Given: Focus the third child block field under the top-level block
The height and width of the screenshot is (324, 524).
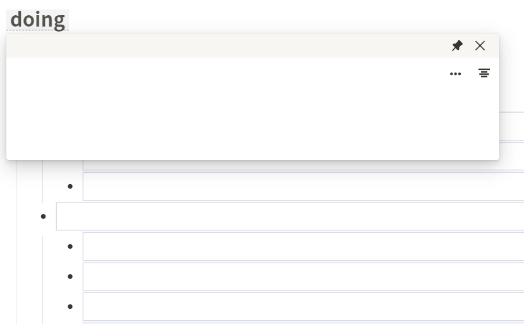Looking at the screenshot, I should click(x=303, y=306).
